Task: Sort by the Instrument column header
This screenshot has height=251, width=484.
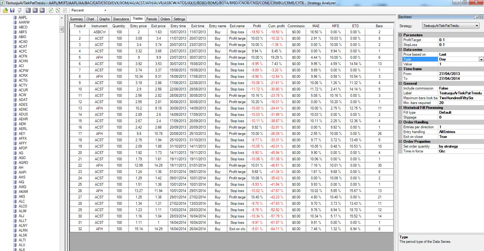Action: (99, 26)
